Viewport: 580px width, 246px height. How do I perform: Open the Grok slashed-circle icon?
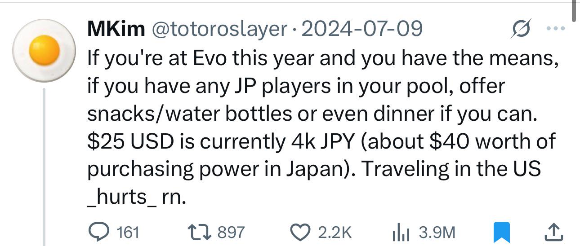pos(522,29)
